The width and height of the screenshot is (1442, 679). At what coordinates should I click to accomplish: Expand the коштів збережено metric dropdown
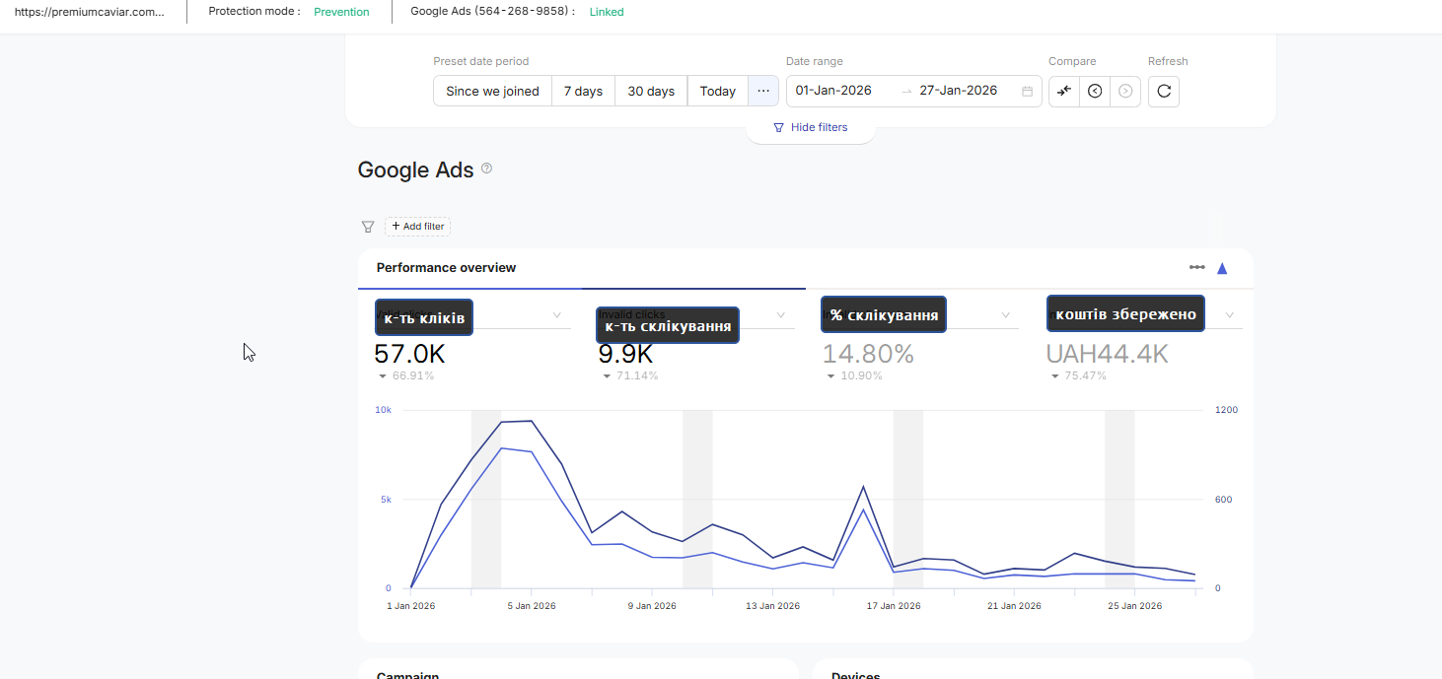(1230, 315)
